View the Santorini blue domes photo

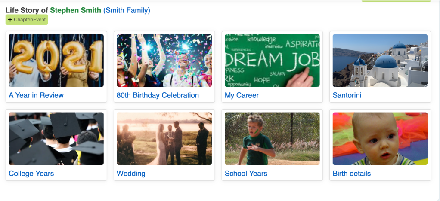(380, 61)
